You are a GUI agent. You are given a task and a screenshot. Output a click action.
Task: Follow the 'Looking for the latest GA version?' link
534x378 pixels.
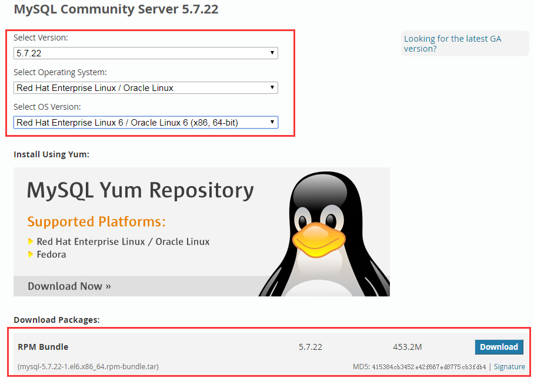452,44
